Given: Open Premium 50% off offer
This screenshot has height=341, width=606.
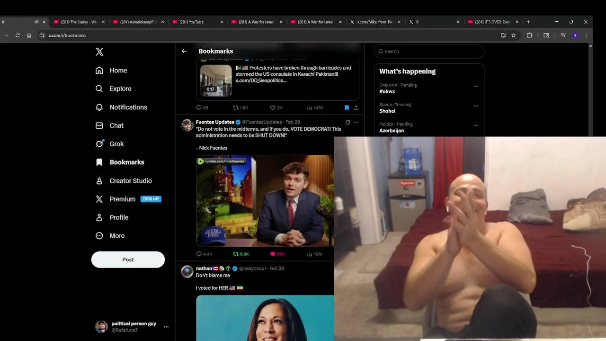Looking at the screenshot, I should pyautogui.click(x=128, y=199).
